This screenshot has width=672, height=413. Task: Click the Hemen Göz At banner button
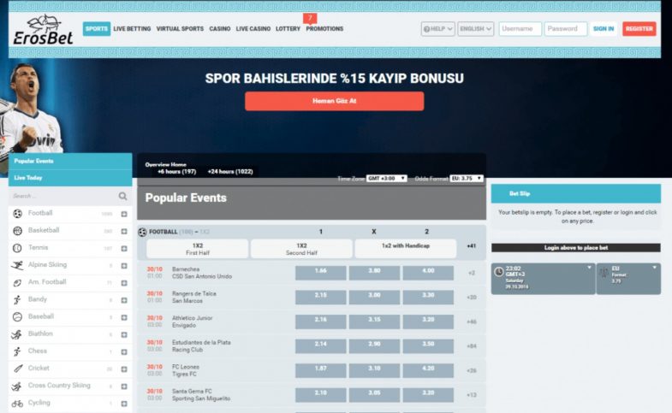(x=334, y=101)
